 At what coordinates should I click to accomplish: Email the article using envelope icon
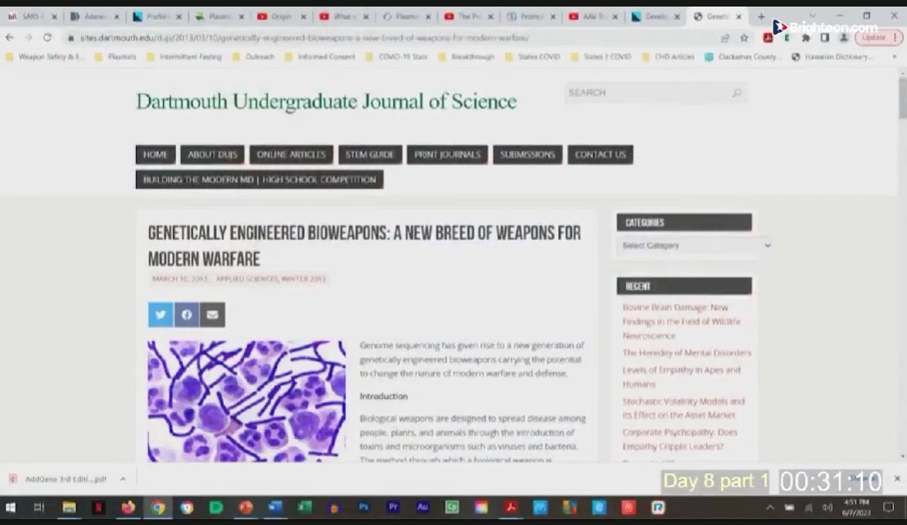[212, 315]
